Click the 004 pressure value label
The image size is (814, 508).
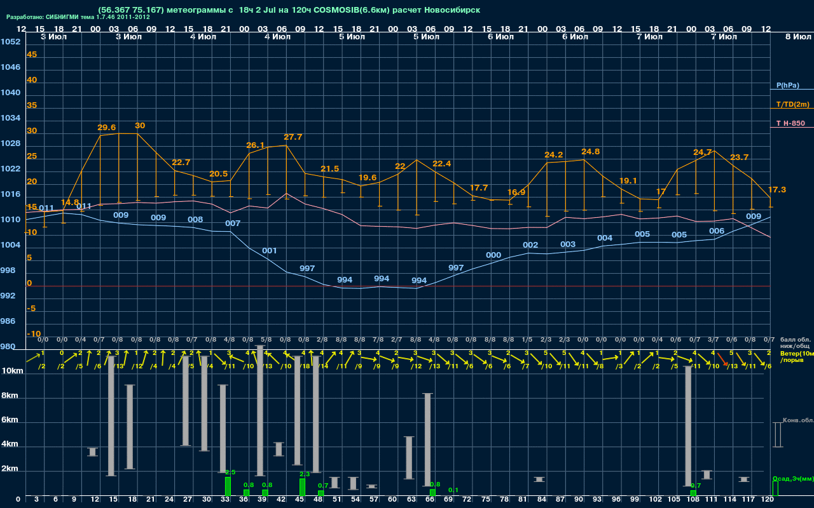tap(605, 238)
